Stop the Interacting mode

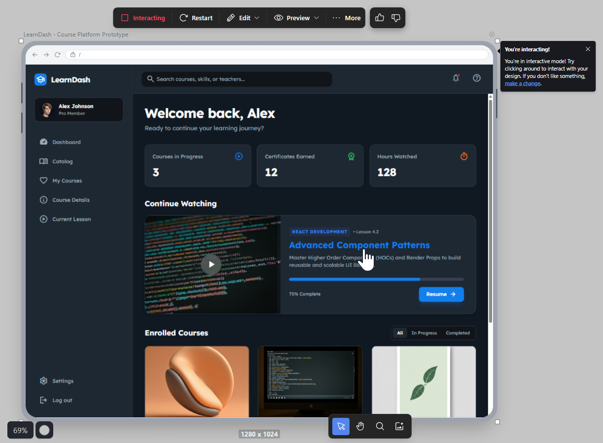click(143, 18)
